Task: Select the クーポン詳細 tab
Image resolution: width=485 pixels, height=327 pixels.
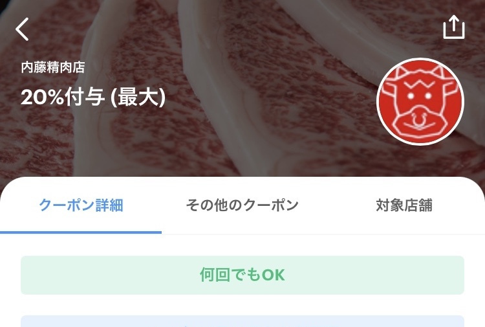Action: pos(81,205)
